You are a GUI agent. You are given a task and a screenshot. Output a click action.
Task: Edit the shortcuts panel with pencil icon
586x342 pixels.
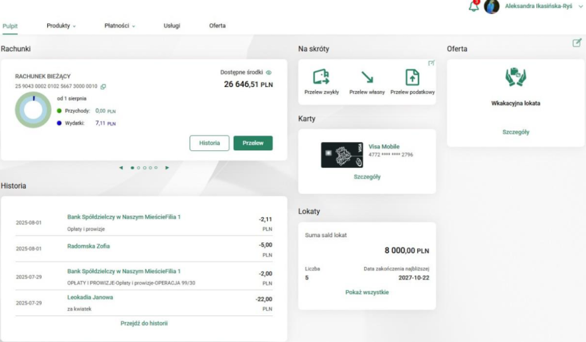[x=432, y=62]
